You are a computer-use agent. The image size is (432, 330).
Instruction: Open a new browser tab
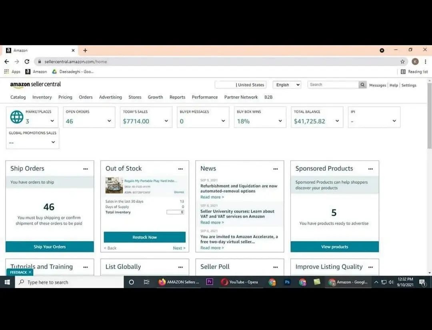(x=85, y=50)
